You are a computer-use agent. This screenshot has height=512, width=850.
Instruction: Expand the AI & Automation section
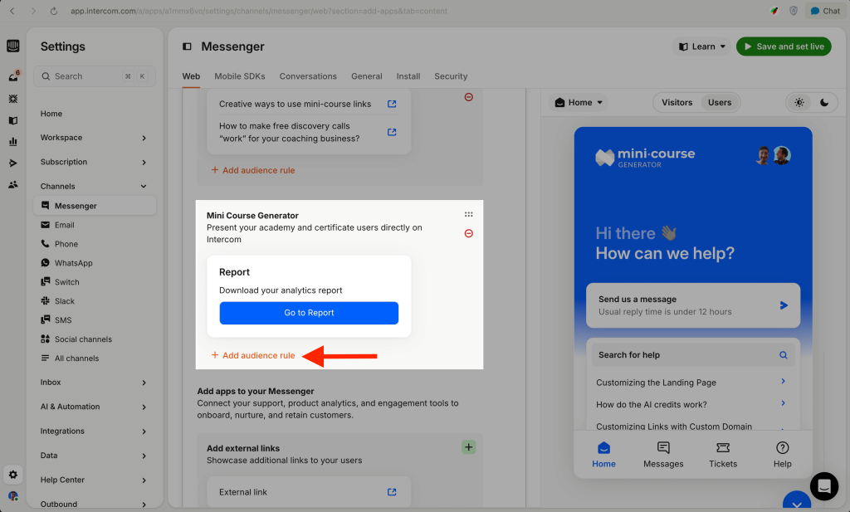point(93,407)
